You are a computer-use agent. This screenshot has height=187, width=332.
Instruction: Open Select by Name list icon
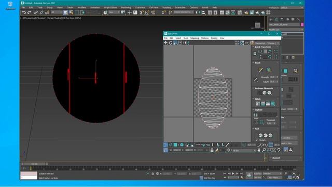point(71,12)
